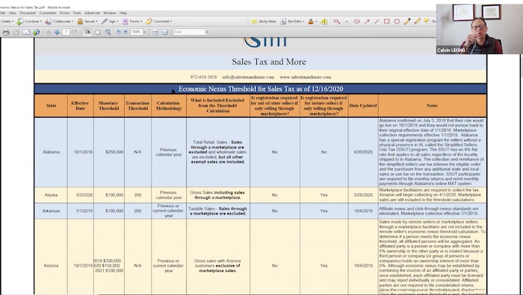Click the Zoom In round button

(x=126, y=32)
